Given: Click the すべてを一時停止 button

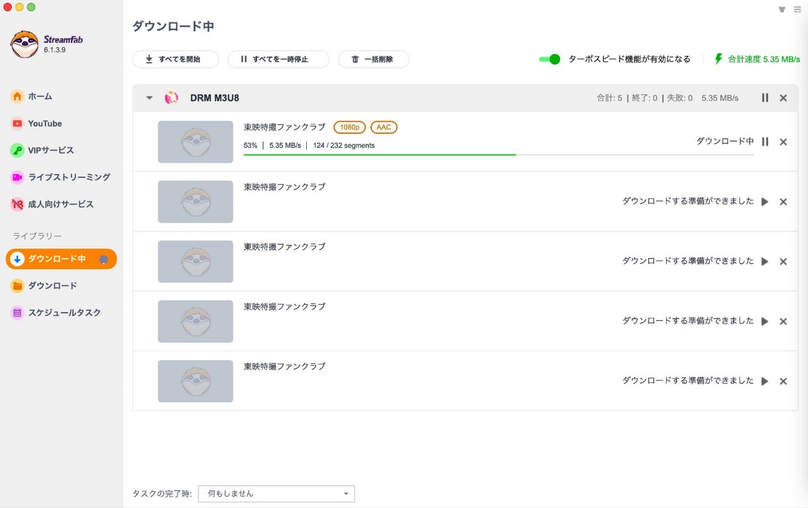Looking at the screenshot, I should click(278, 59).
